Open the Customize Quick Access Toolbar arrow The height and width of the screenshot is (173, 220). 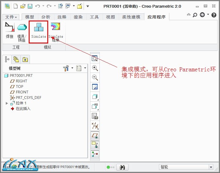[x=88, y=6]
